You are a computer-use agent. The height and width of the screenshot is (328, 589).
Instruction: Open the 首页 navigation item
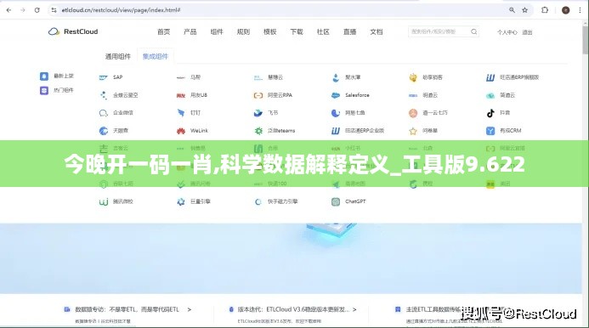pyautogui.click(x=163, y=32)
